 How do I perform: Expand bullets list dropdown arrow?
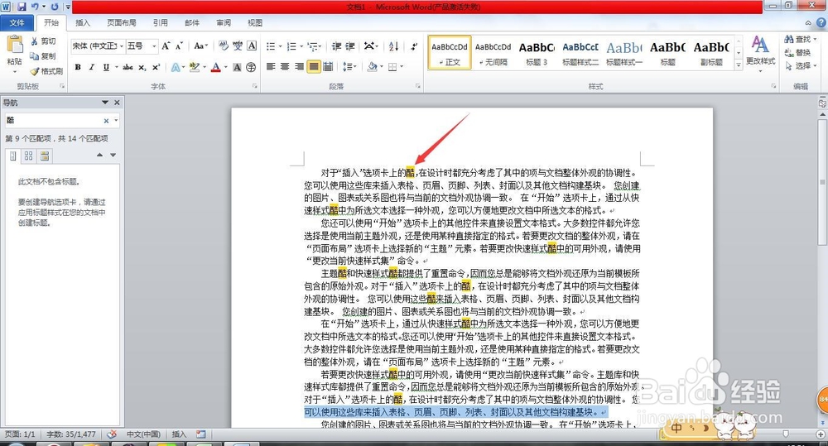(x=280, y=46)
